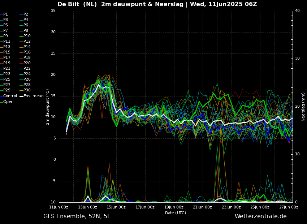
Task: Select the P1 legend label
Action: coord(5,14)
